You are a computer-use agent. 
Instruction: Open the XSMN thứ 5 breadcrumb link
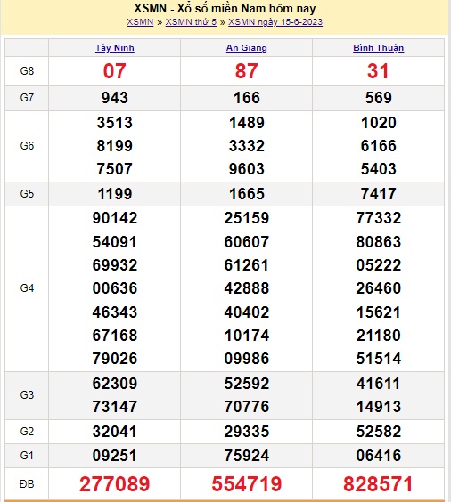[191, 21]
